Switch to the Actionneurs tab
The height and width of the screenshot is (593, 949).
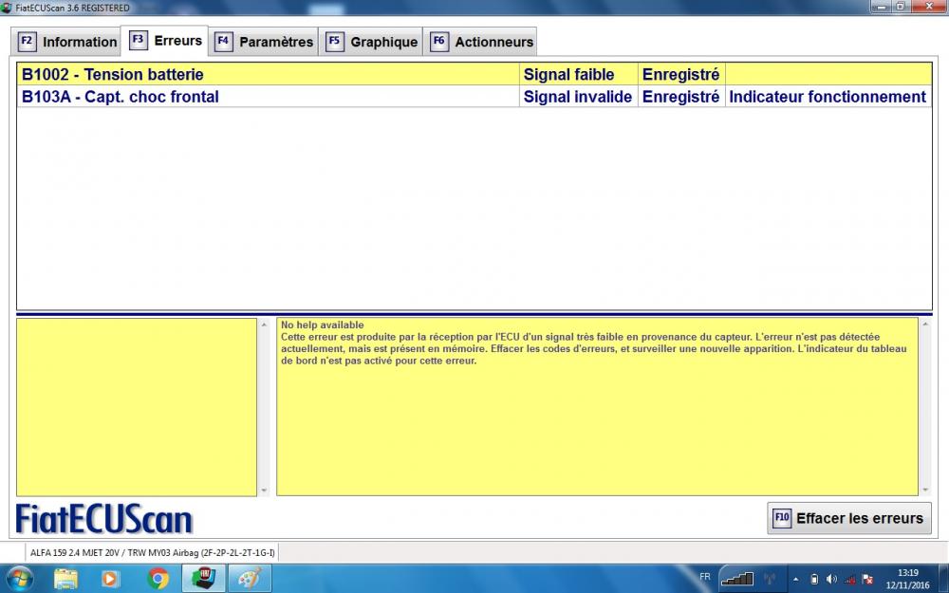click(479, 42)
